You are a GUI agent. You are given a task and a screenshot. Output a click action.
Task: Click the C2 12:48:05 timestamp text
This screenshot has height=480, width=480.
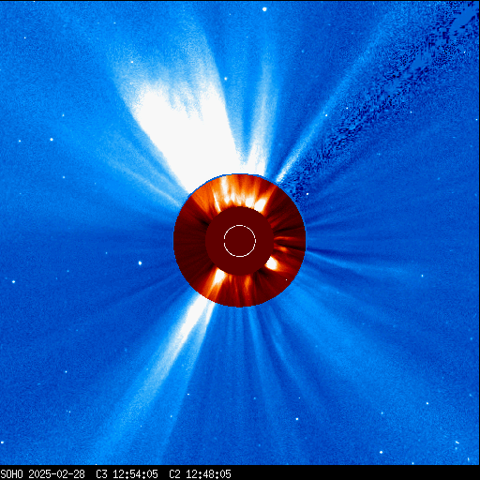click(x=200, y=474)
